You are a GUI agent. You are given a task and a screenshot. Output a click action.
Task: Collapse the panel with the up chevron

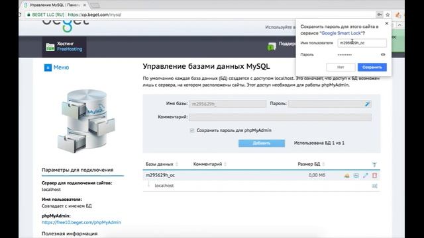coord(399,24)
